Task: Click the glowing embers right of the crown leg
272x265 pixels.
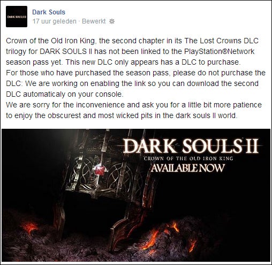Action: click(161, 235)
